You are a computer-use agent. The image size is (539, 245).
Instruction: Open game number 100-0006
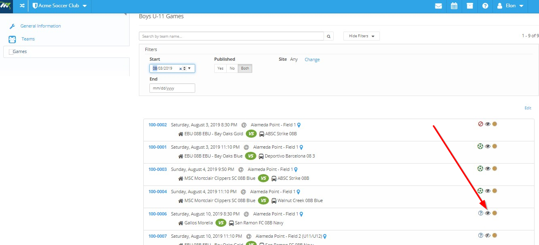pyautogui.click(x=158, y=214)
